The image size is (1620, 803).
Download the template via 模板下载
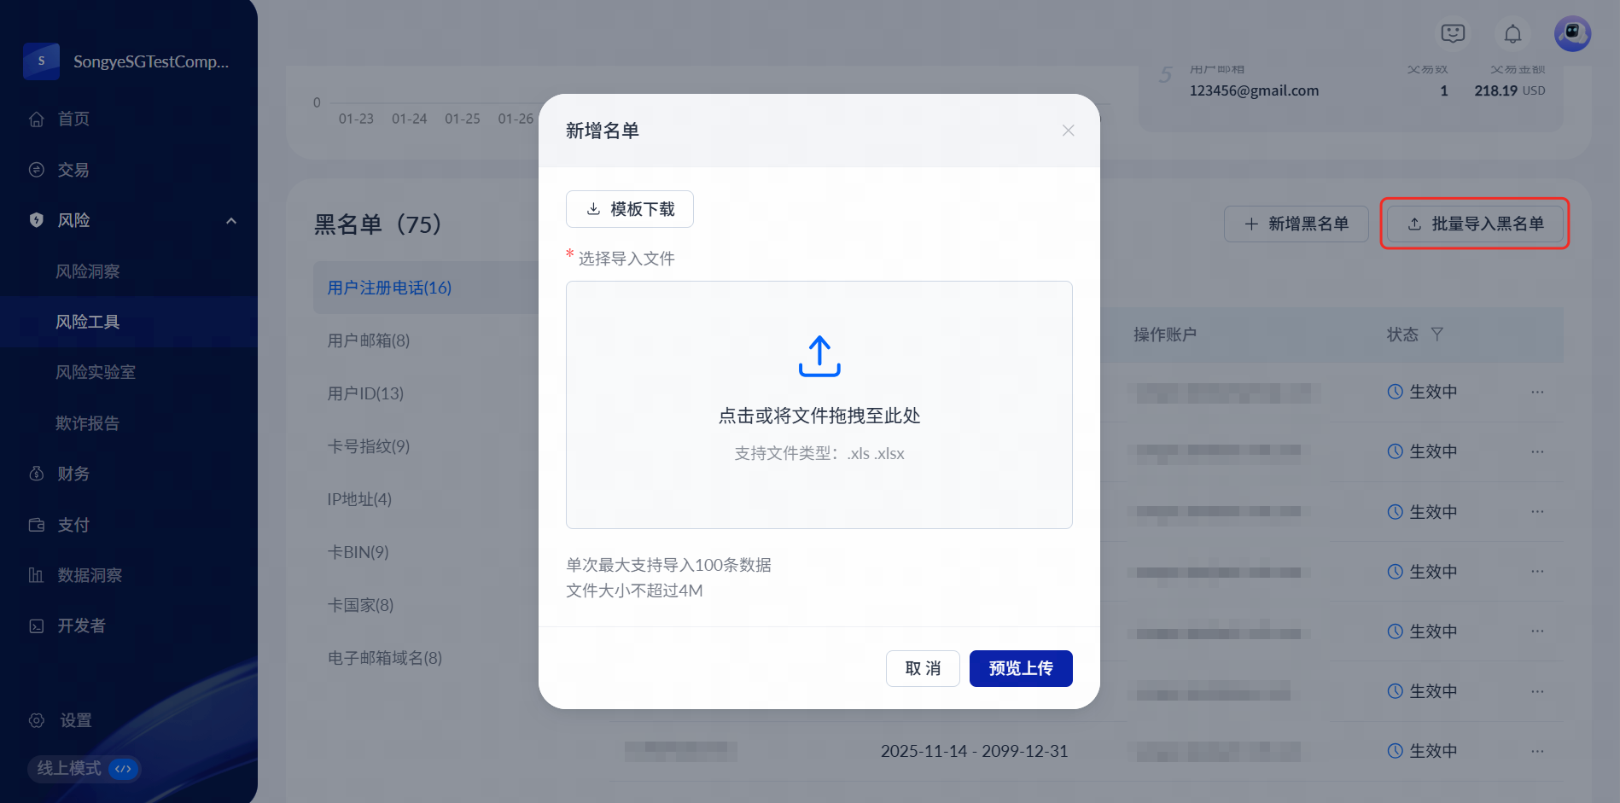(x=630, y=209)
